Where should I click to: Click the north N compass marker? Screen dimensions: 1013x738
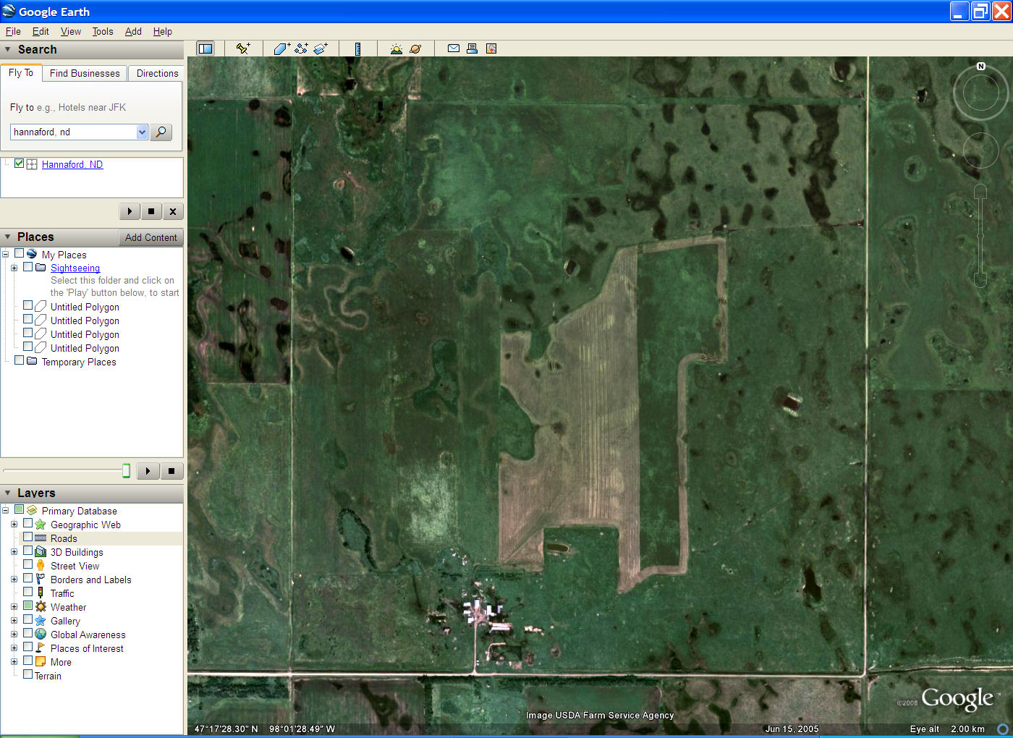pyautogui.click(x=981, y=66)
